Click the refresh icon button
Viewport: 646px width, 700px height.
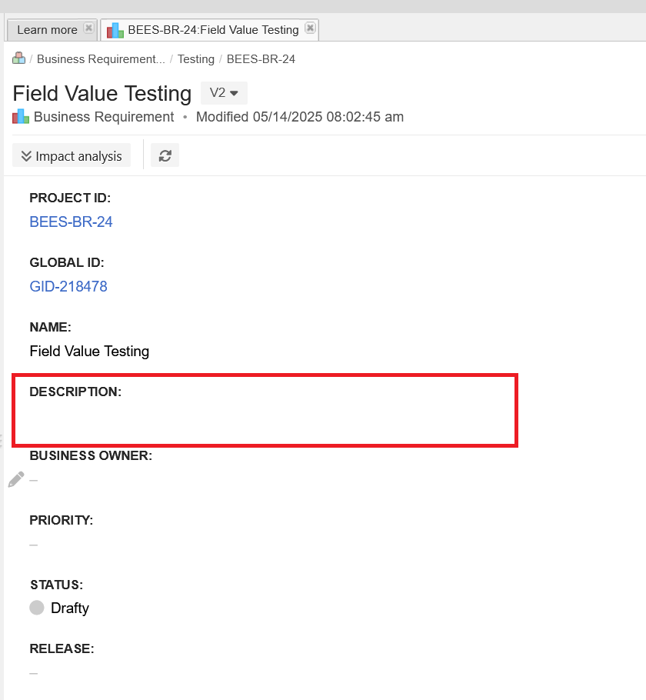[x=165, y=155]
